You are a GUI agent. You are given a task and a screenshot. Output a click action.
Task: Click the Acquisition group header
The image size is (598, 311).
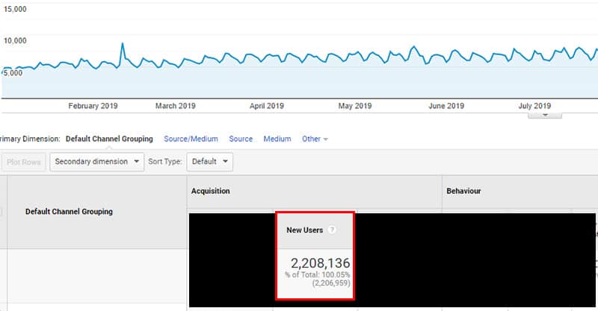tap(211, 191)
